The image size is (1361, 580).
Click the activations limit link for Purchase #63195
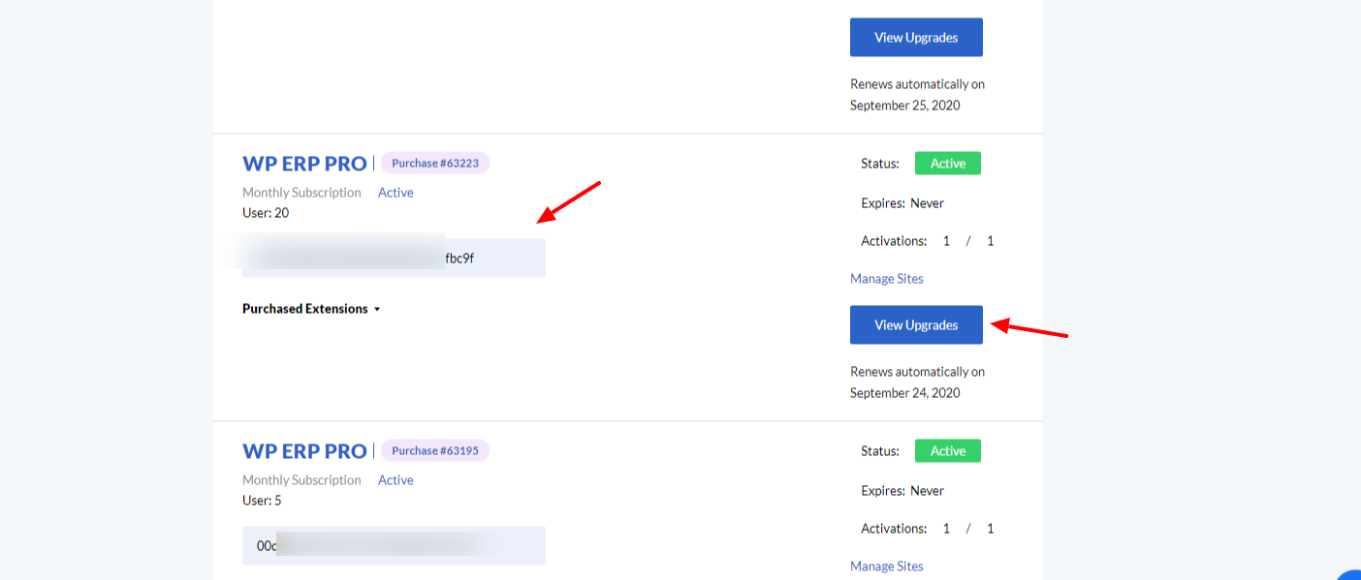point(990,528)
